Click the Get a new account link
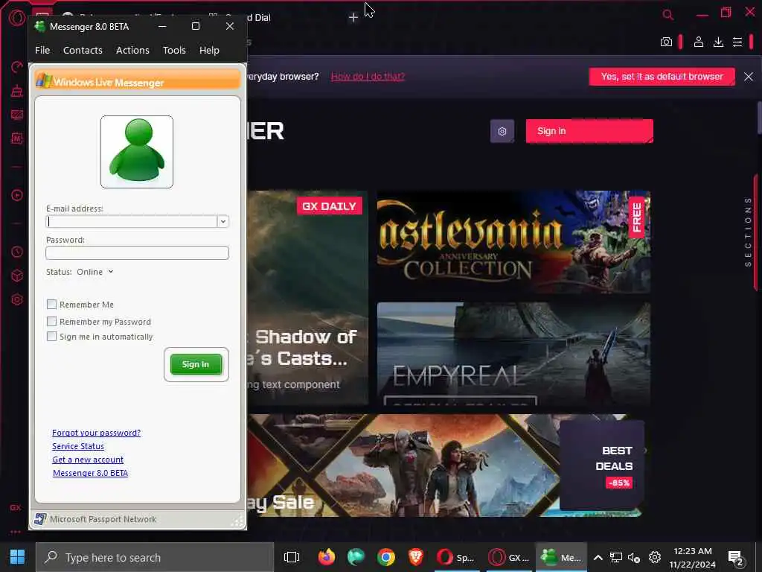Screen dimensions: 762x572 [88, 460]
